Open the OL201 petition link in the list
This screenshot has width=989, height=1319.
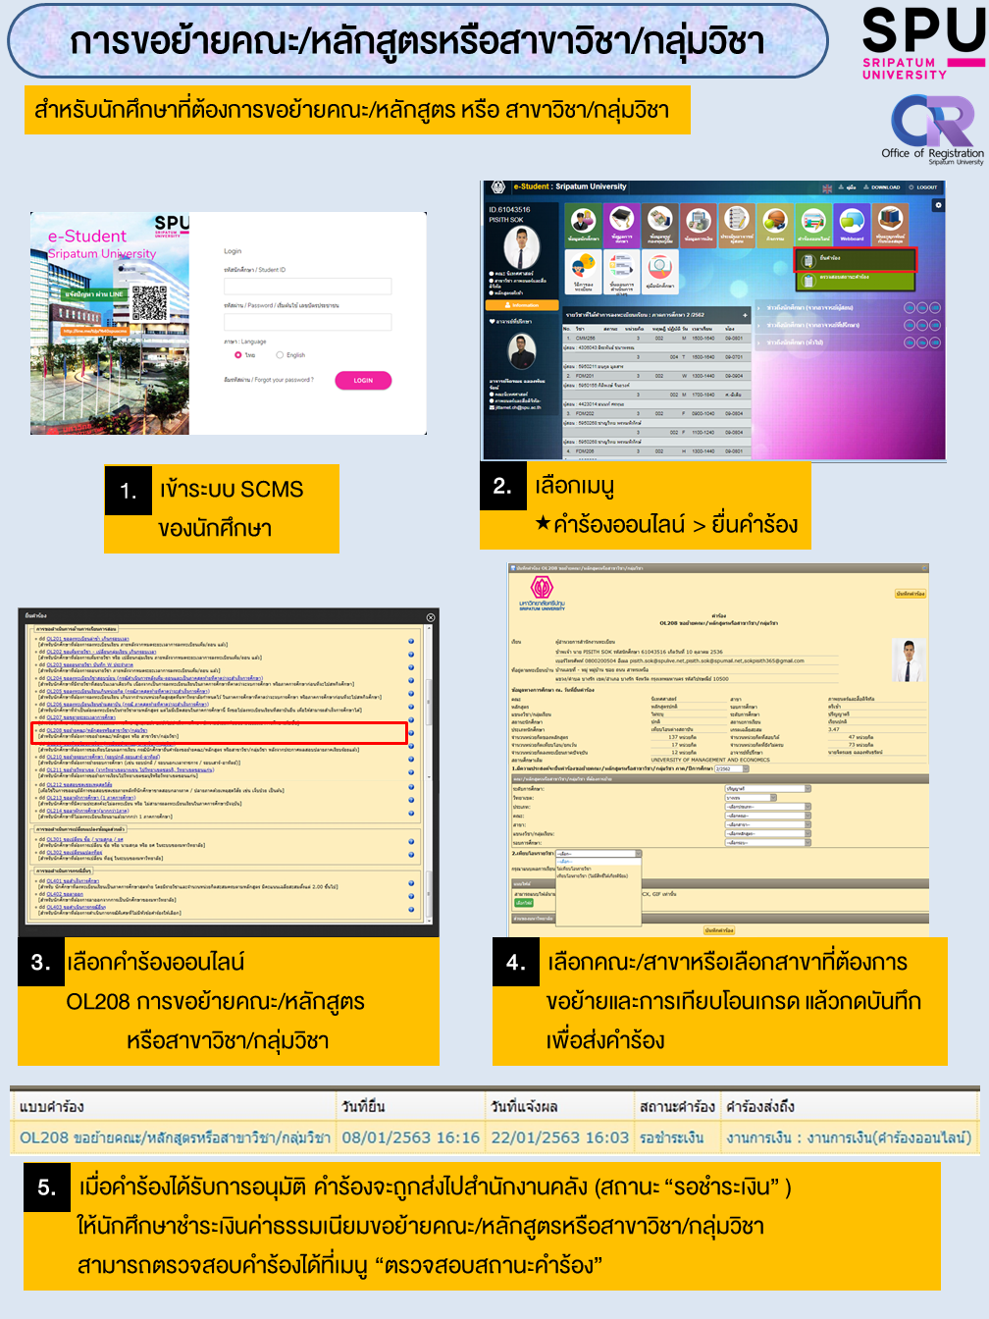click(87, 639)
